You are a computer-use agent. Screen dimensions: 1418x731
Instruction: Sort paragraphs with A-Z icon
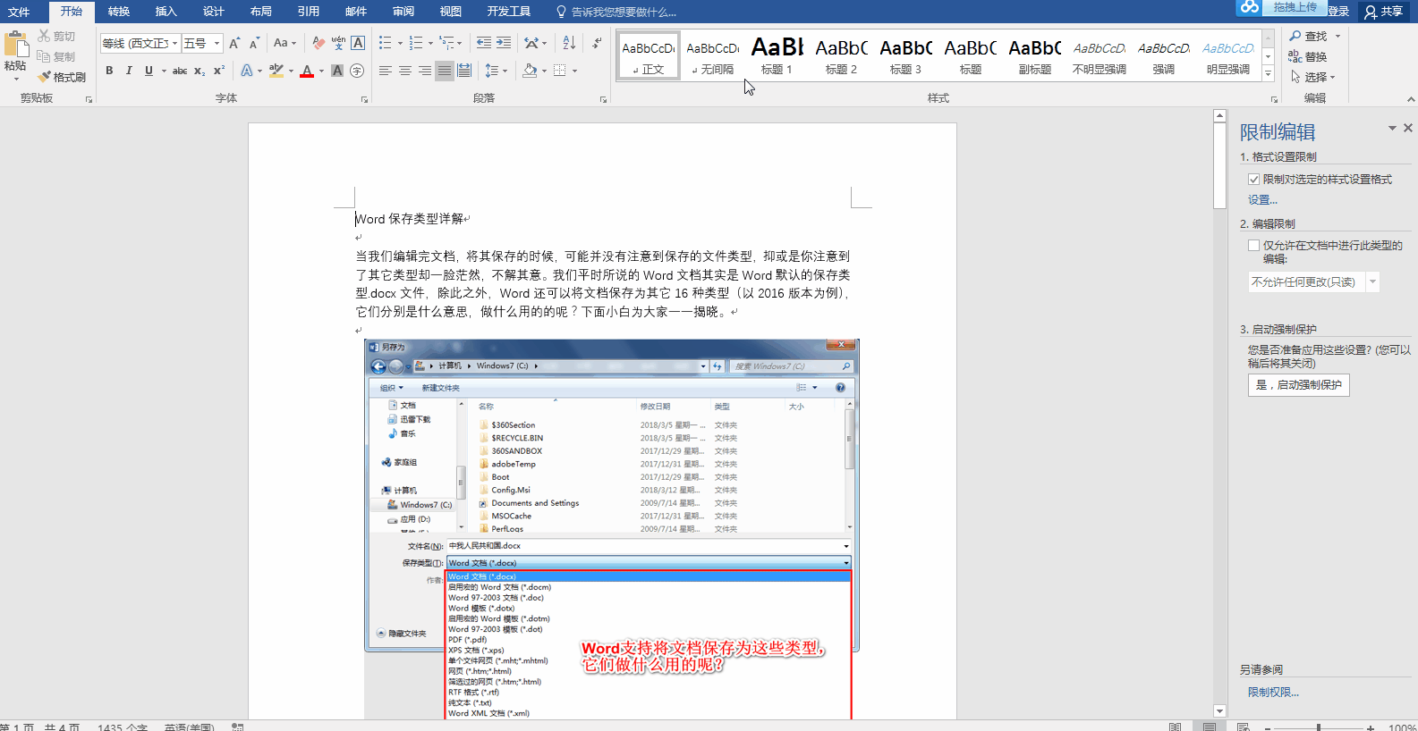(569, 43)
